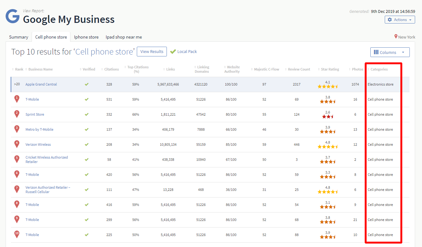This screenshot has width=422, height=247.
Task: Click rank 5 map pin for Cricket Wireless
Action: click(x=17, y=159)
